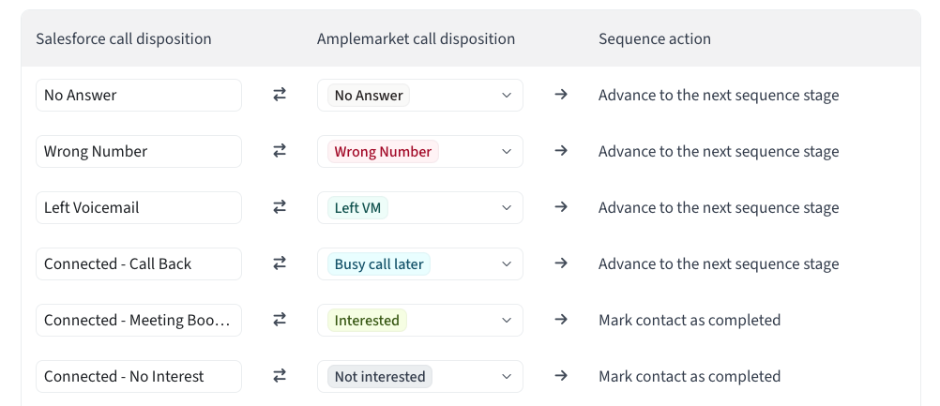This screenshot has height=406, width=940.
Task: Click sync arrows icon beside Left Voicemail
Action: click(280, 207)
